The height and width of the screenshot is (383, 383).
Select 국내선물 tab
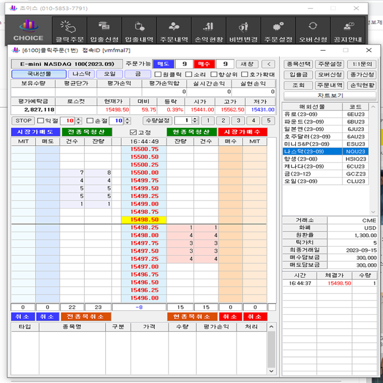[39, 74]
